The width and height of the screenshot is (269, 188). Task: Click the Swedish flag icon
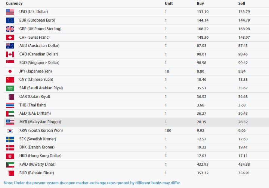tap(10, 139)
